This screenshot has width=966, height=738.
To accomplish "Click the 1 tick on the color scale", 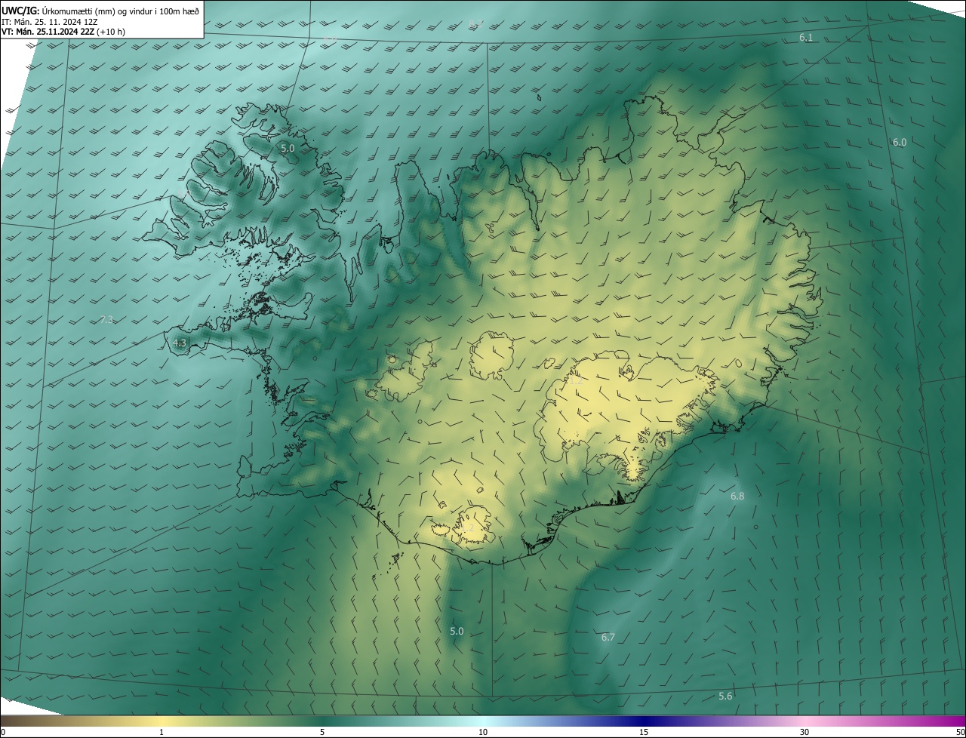I will (x=162, y=733).
